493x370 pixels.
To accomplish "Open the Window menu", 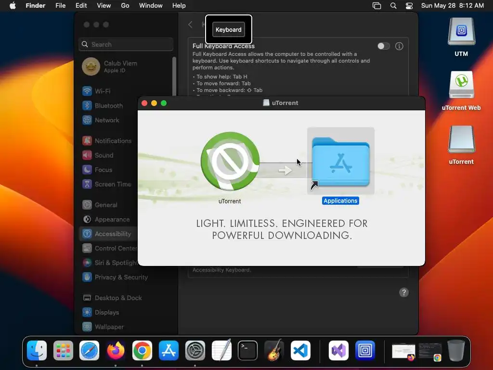I will click(151, 6).
